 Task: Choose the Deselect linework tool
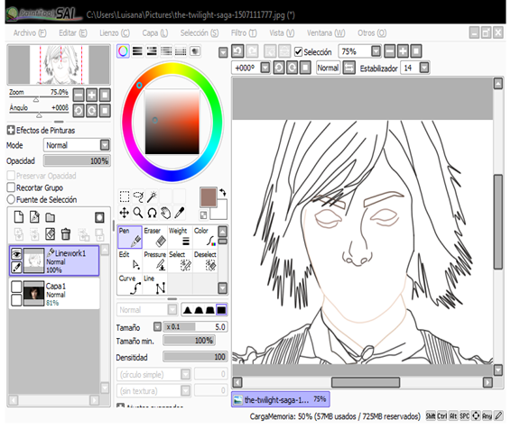205,260
